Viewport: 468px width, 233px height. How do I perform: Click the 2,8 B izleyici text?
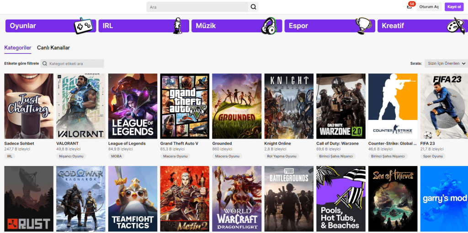click(275, 149)
